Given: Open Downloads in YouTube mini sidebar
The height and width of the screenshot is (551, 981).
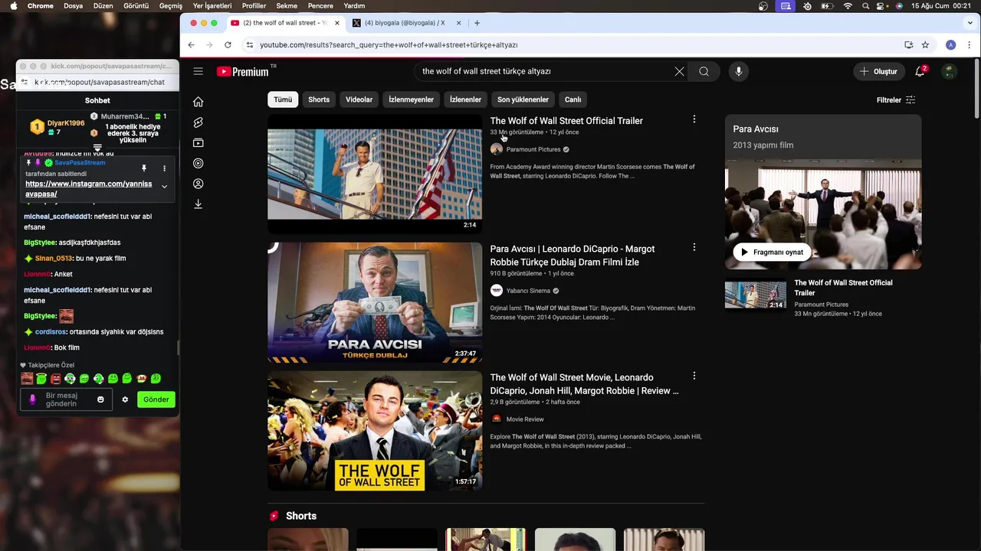Looking at the screenshot, I should 198,204.
